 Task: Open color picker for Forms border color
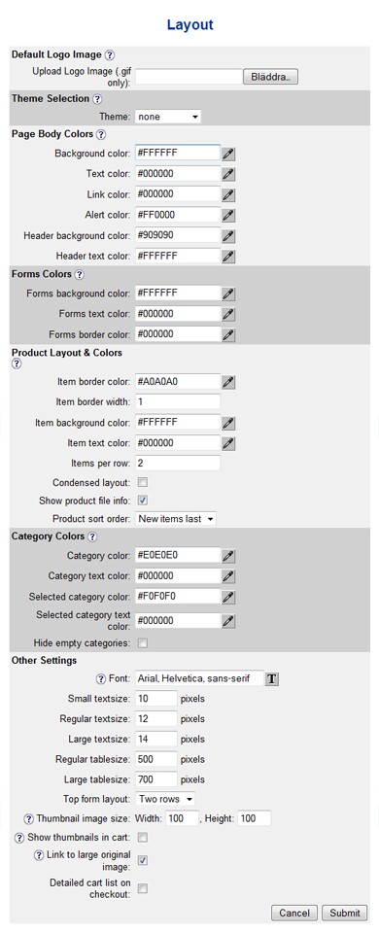(228, 335)
